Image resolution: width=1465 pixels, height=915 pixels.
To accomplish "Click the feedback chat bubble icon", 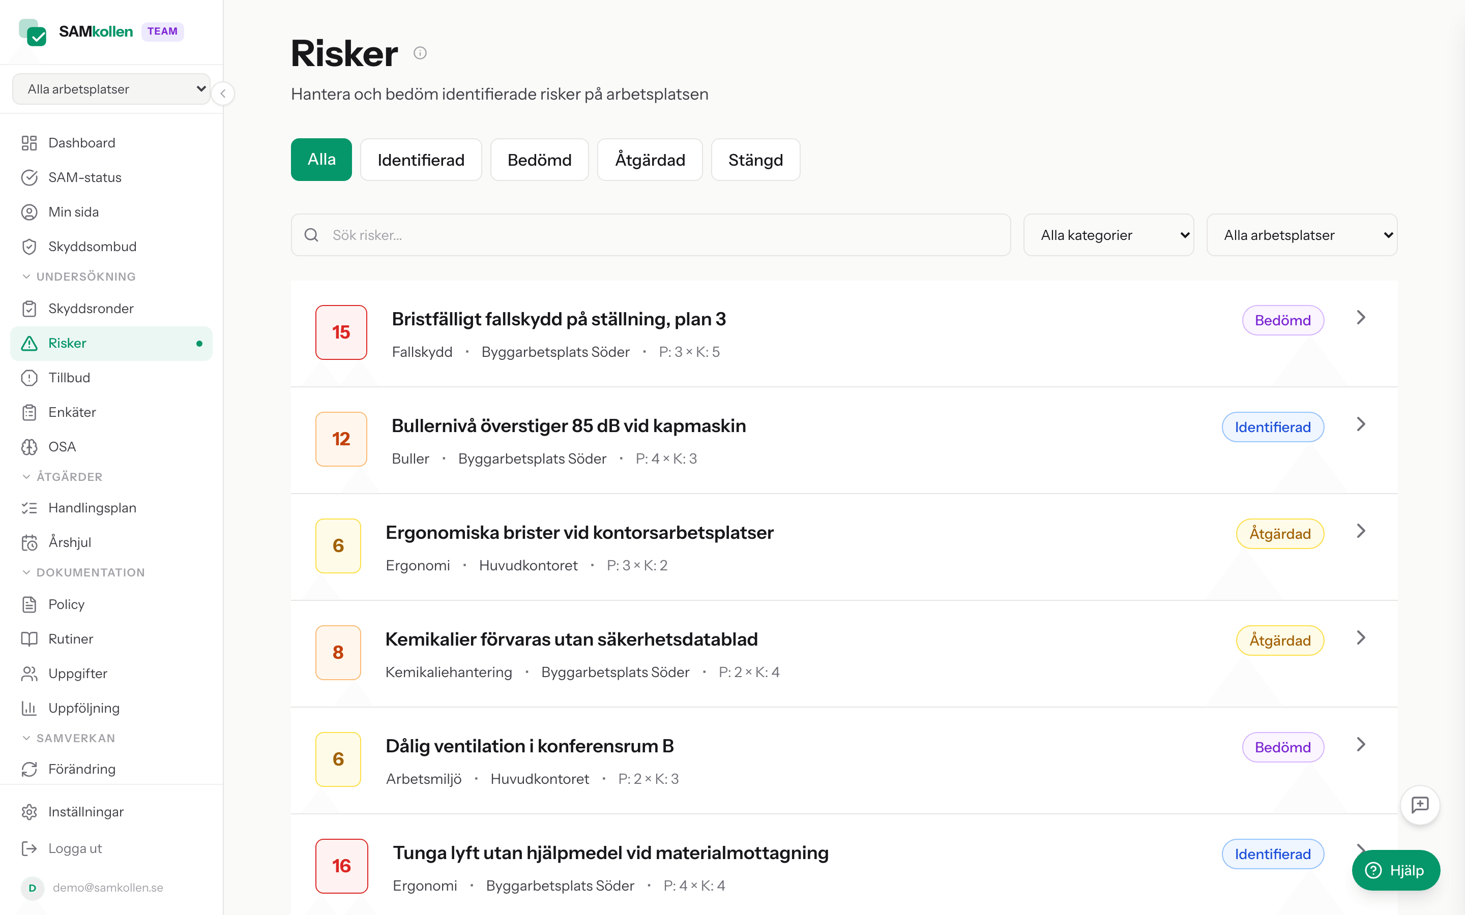I will pyautogui.click(x=1420, y=805).
